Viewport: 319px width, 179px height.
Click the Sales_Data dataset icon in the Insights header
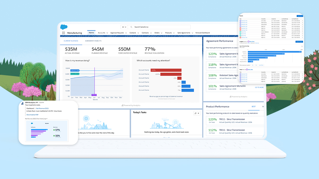tap(249, 42)
